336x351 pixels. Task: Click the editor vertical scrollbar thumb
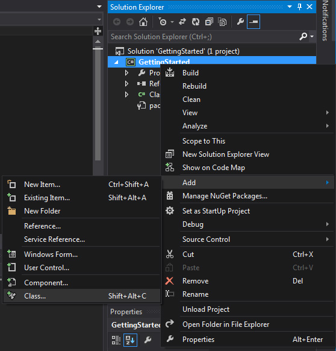98,105
